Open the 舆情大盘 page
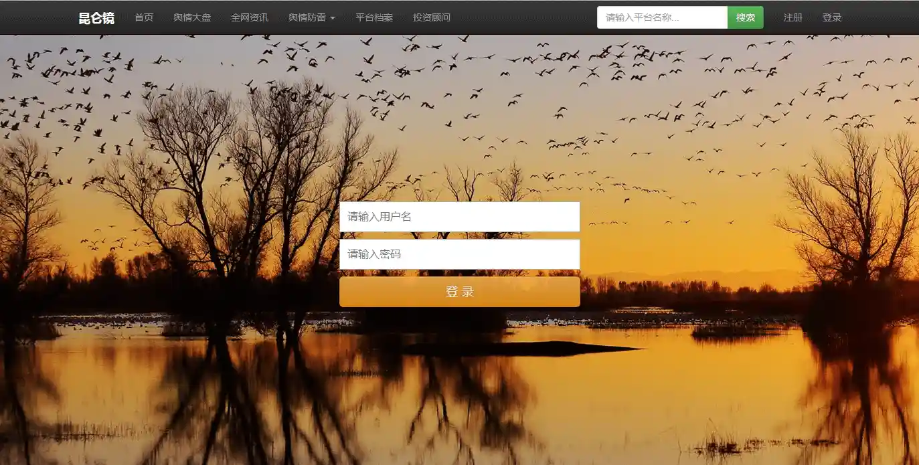919x465 pixels. click(x=192, y=17)
